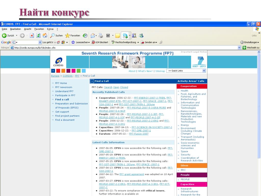Open Einstellungen in Google toolbar

click(250, 42)
